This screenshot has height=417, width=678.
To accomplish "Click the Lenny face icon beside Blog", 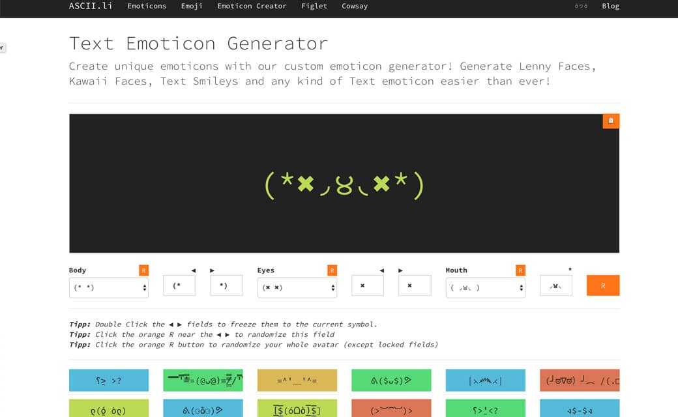I will [x=581, y=7].
